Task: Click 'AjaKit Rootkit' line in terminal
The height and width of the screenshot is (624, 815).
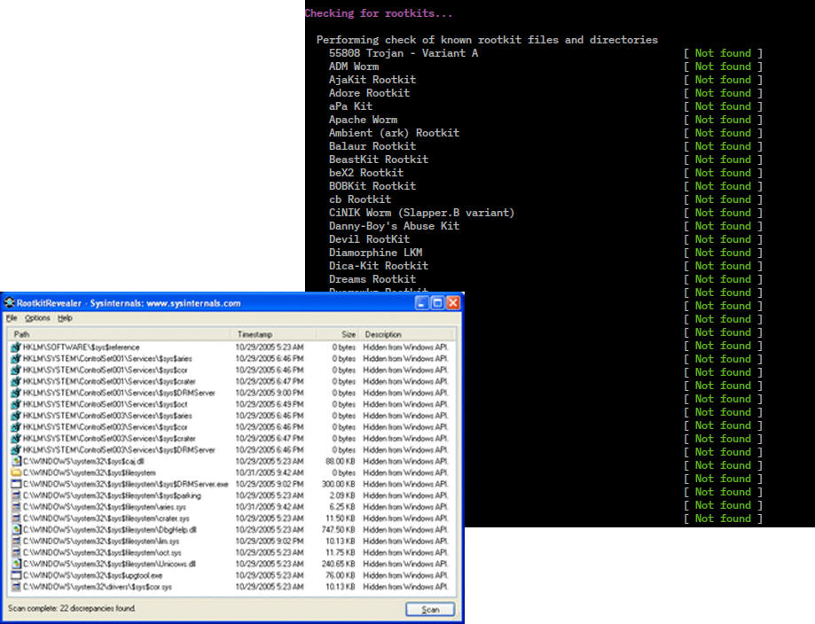Action: pyautogui.click(x=372, y=80)
